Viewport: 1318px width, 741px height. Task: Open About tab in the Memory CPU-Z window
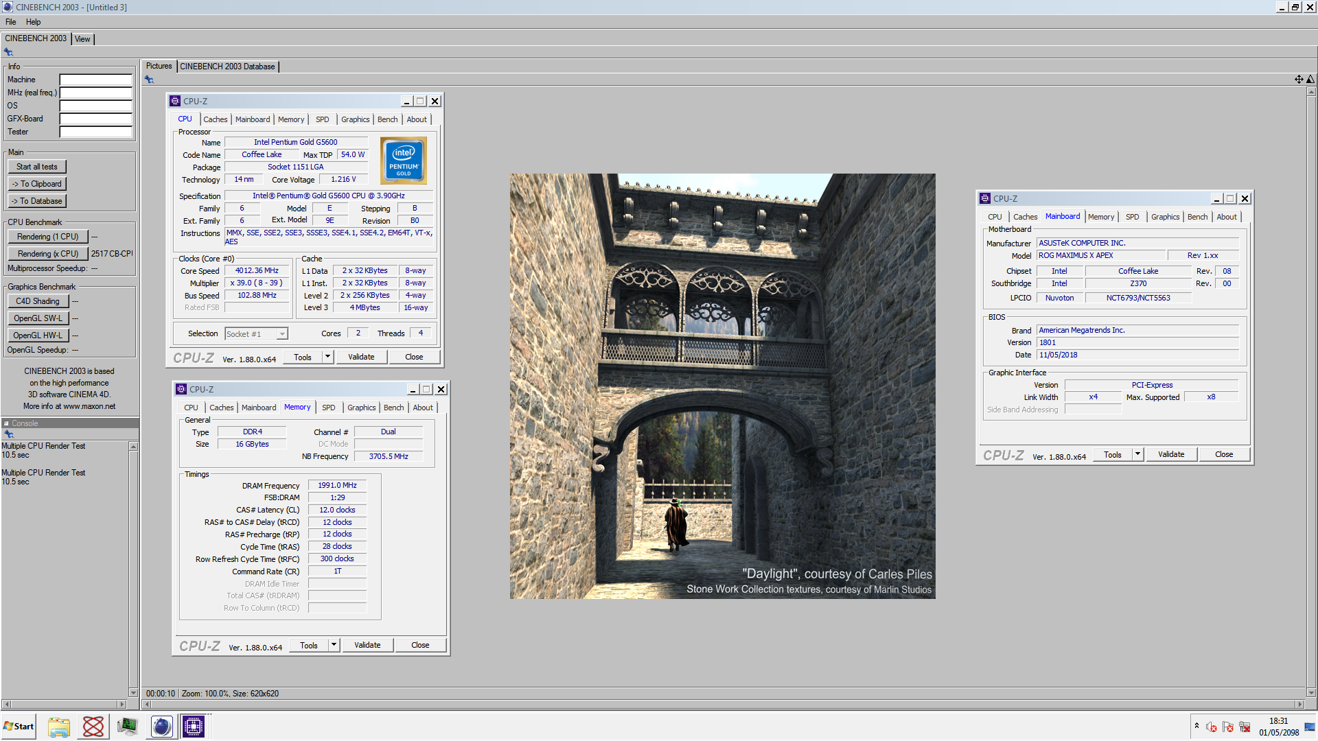click(x=423, y=408)
